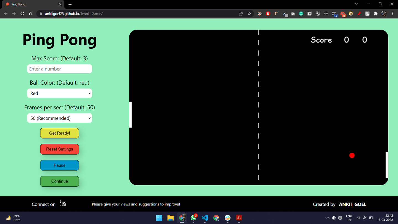Open Adobe Acrobat from the taskbar
The height and width of the screenshot is (224, 398).
click(239, 218)
